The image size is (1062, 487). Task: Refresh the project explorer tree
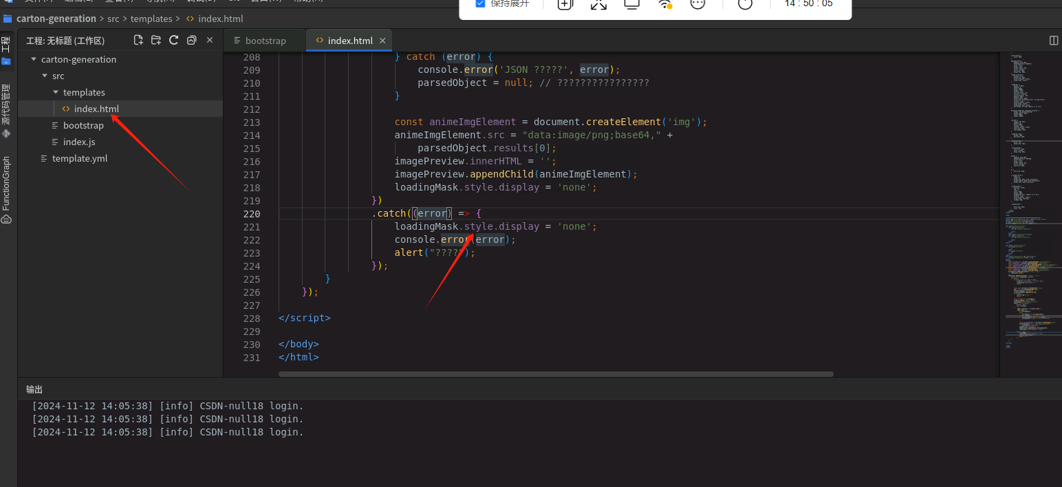click(174, 41)
